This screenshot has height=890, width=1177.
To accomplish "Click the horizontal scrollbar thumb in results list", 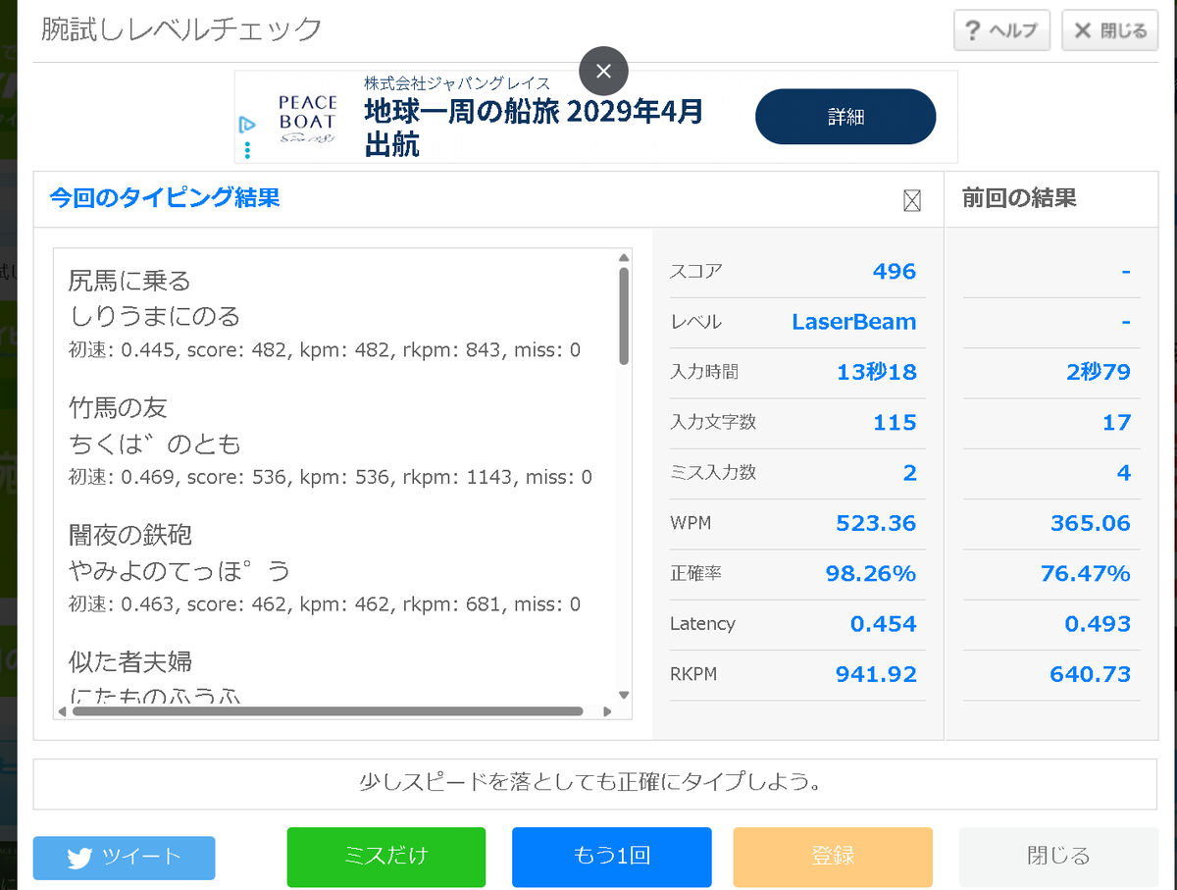I will (x=328, y=711).
